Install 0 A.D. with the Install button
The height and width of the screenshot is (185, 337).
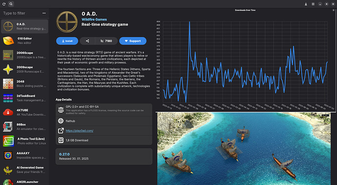click(67, 41)
